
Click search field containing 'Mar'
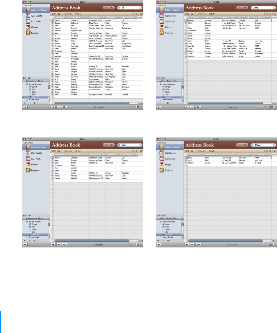point(130,145)
